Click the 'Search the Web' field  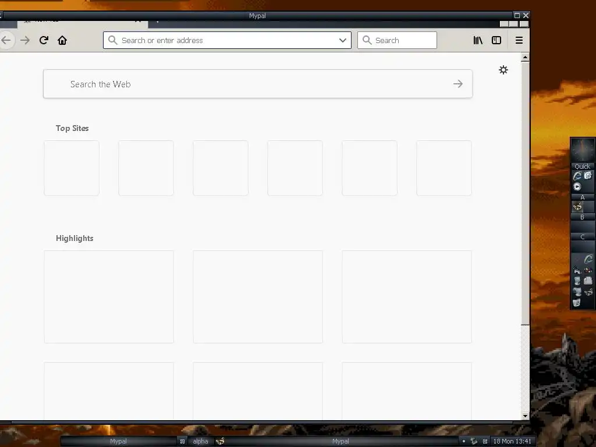pyautogui.click(x=258, y=84)
